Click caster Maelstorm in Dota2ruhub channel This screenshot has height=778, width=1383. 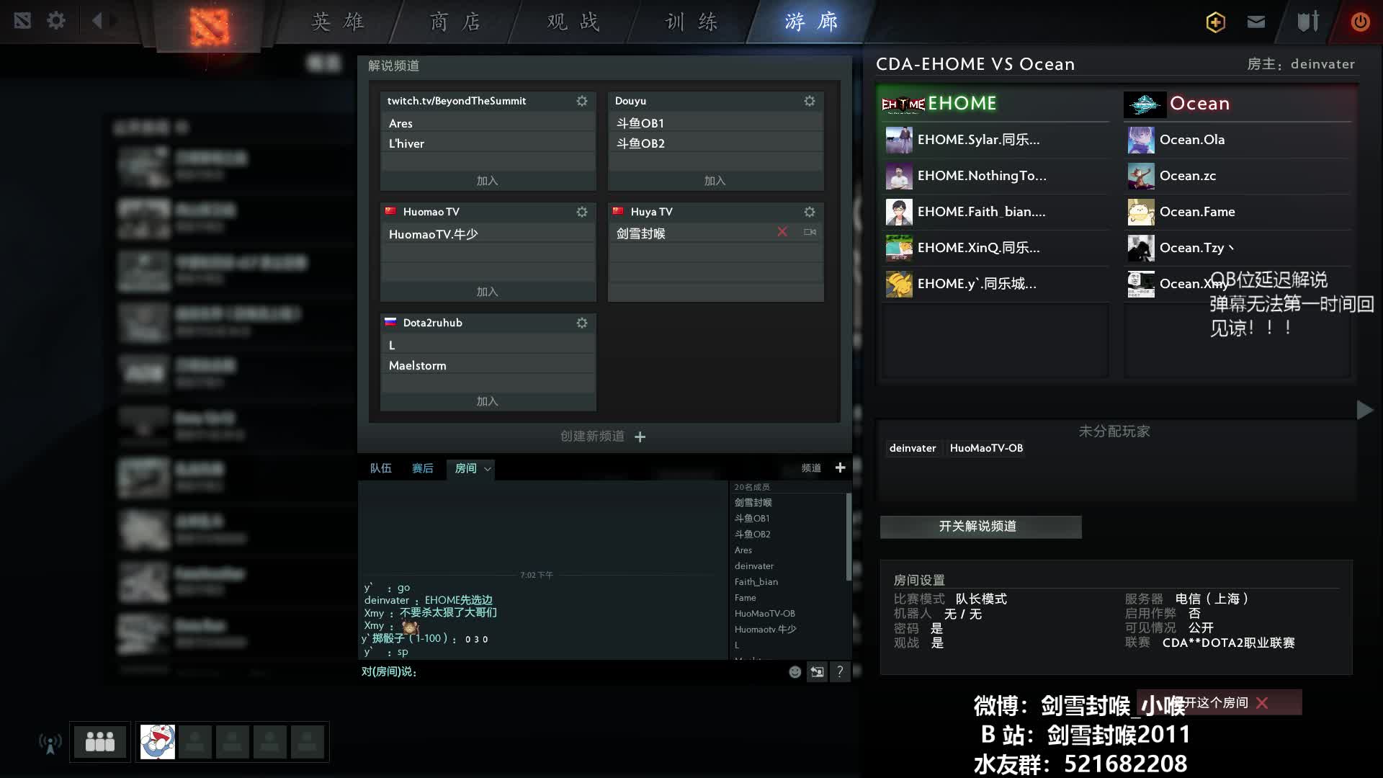point(488,365)
